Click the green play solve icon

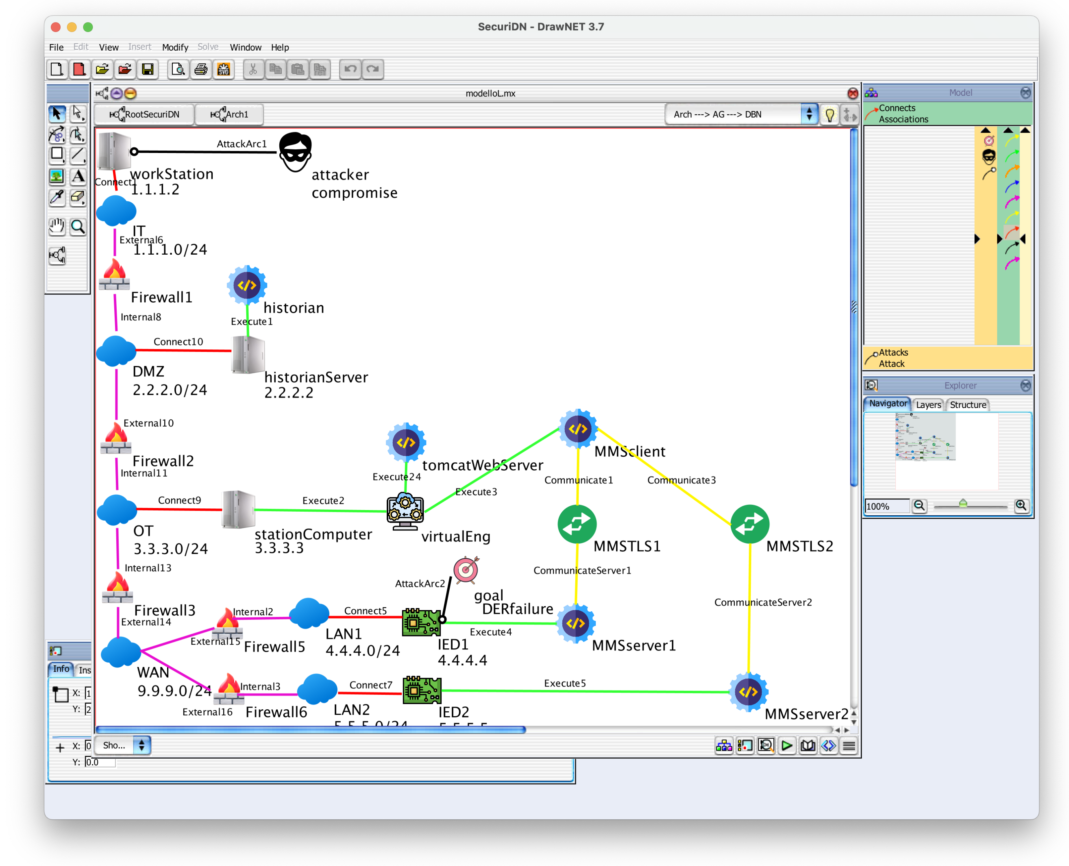[x=787, y=745]
